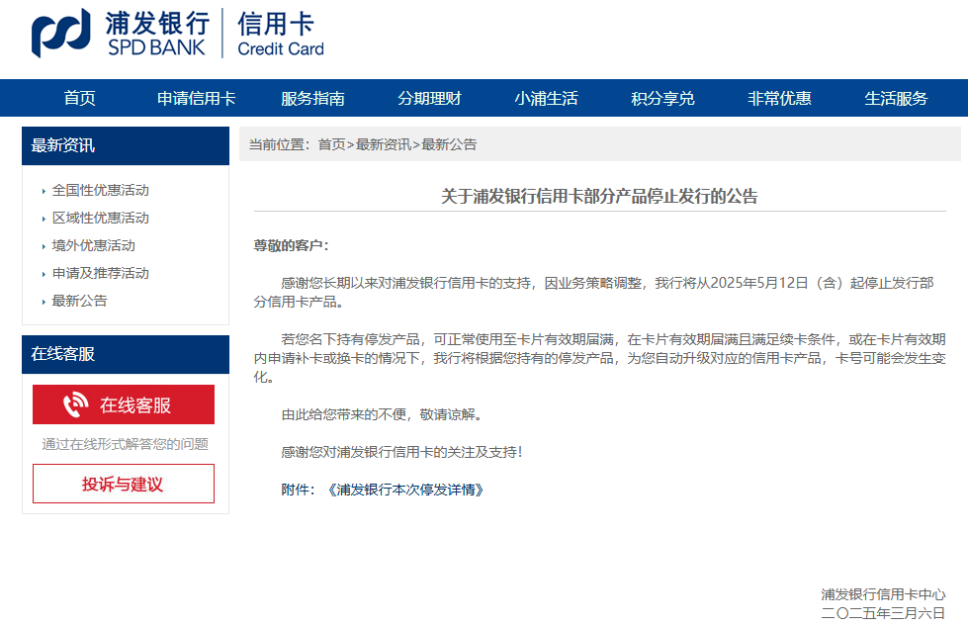968x626 pixels.
Task: Open 首页 in the navigation bar
Action: 80,98
